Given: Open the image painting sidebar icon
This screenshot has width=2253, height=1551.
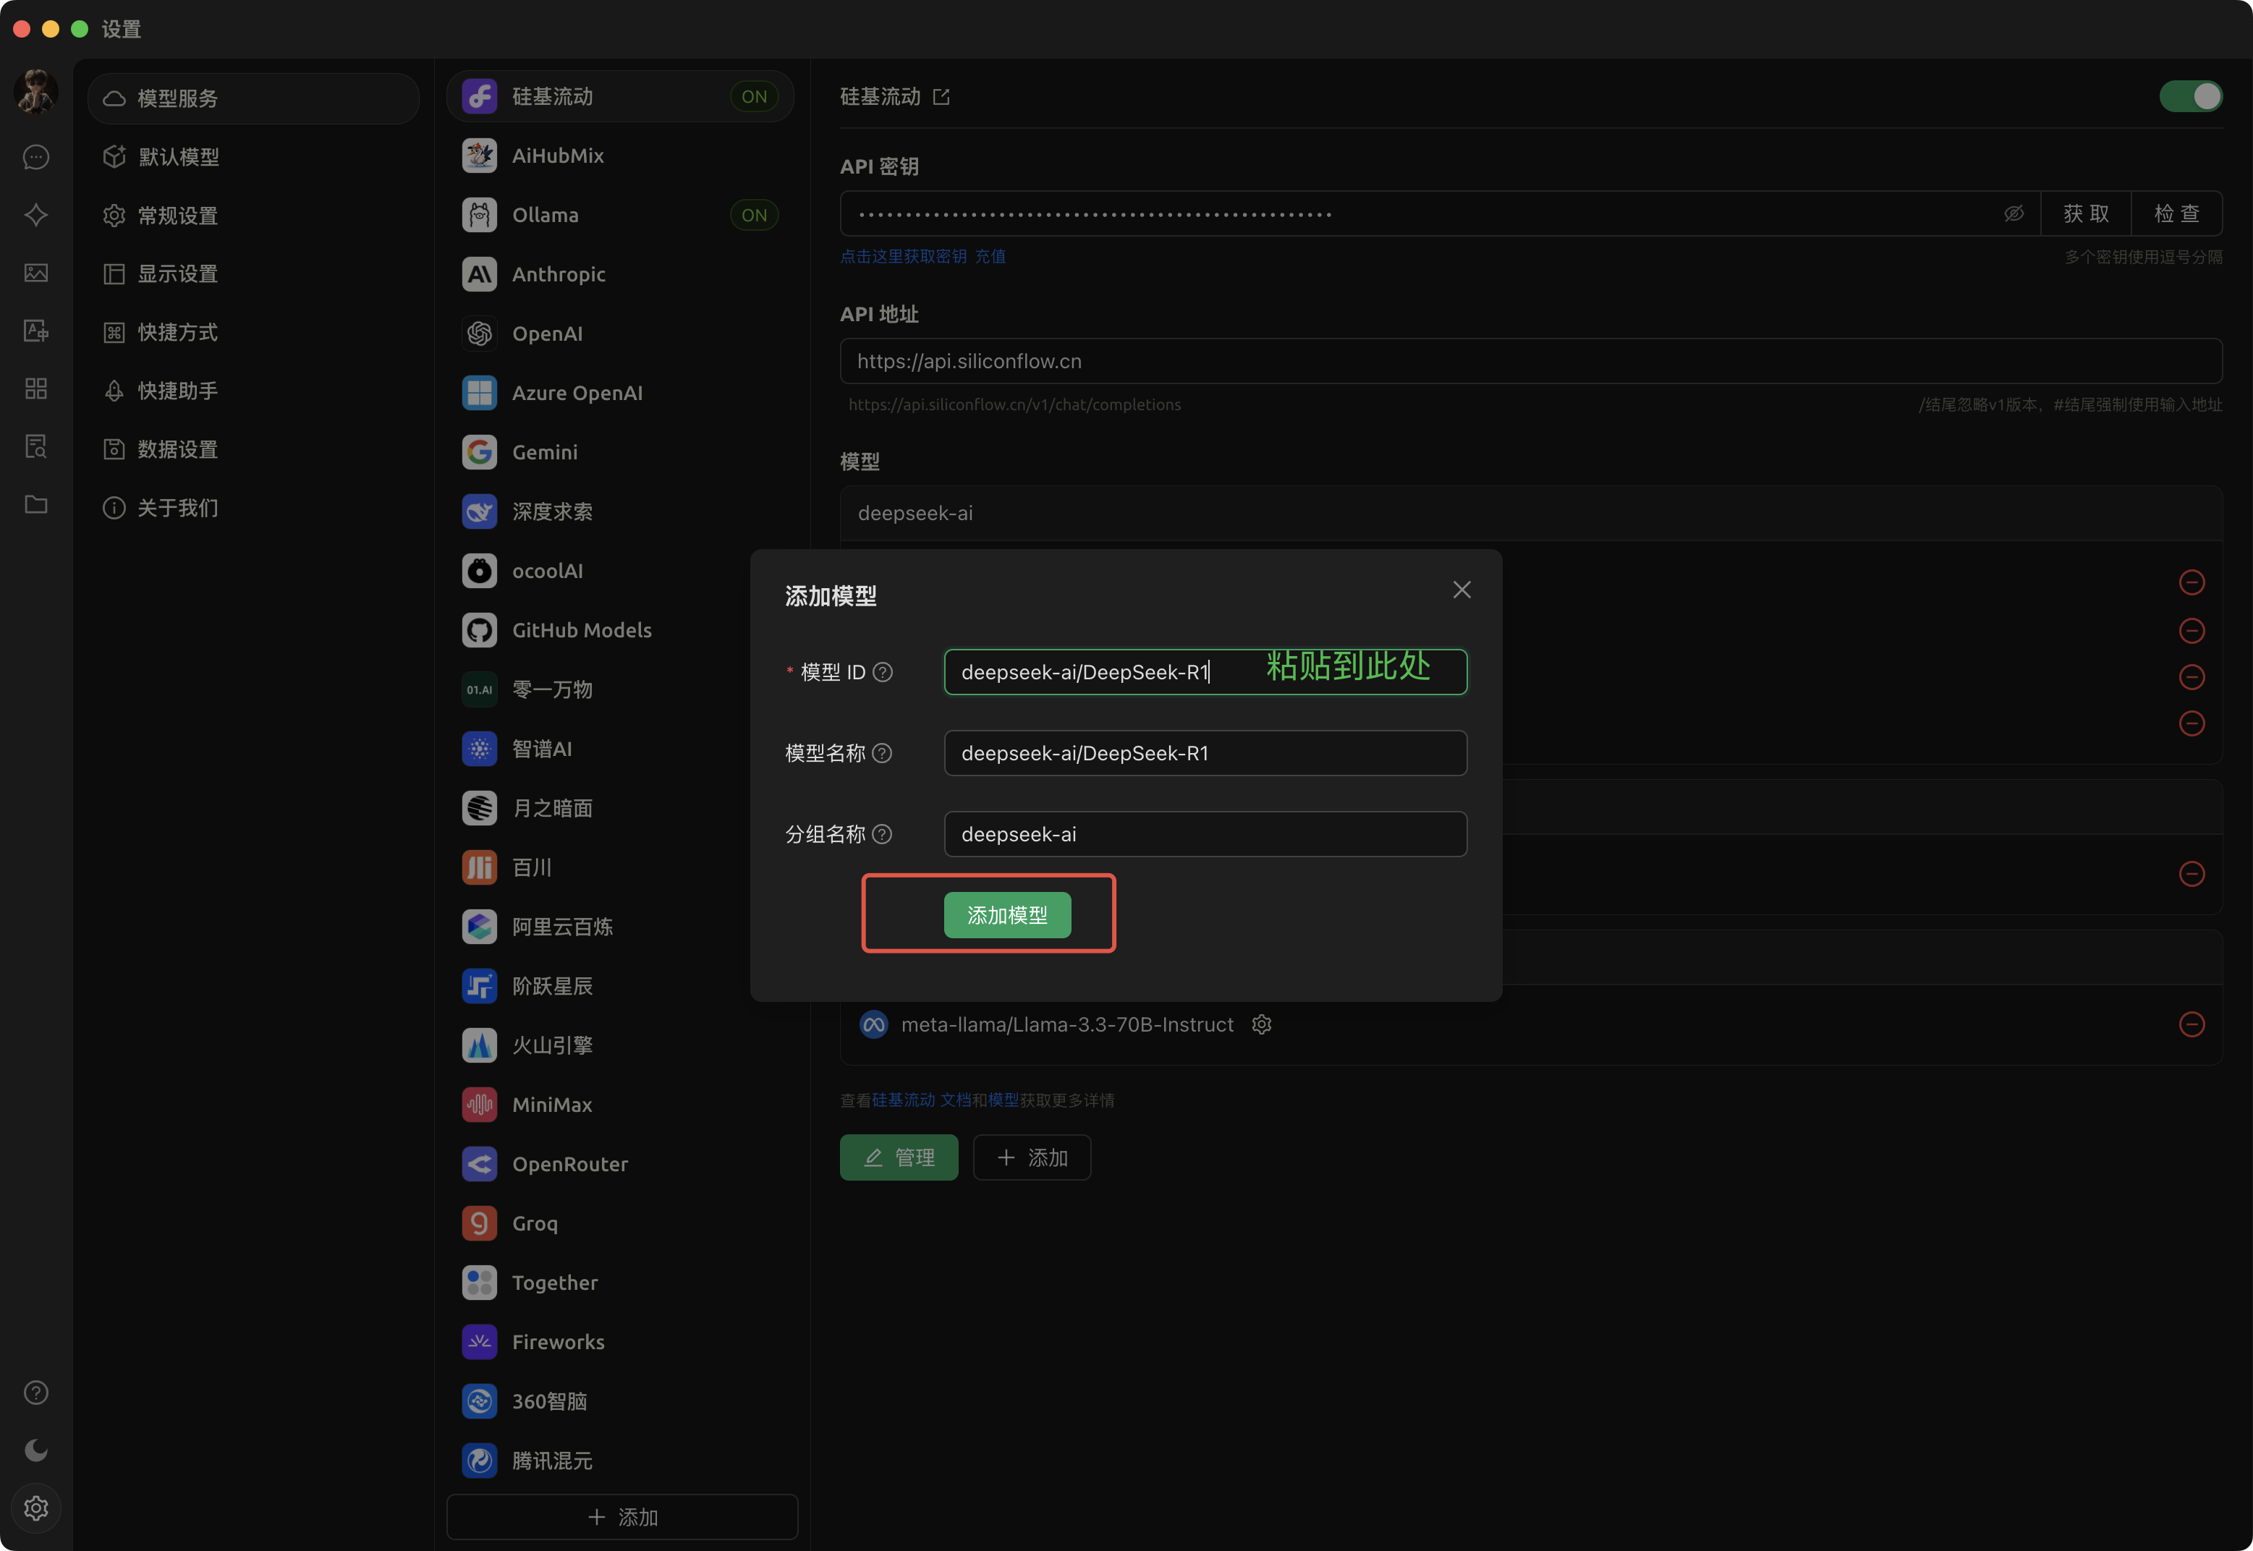Looking at the screenshot, I should click(x=36, y=273).
